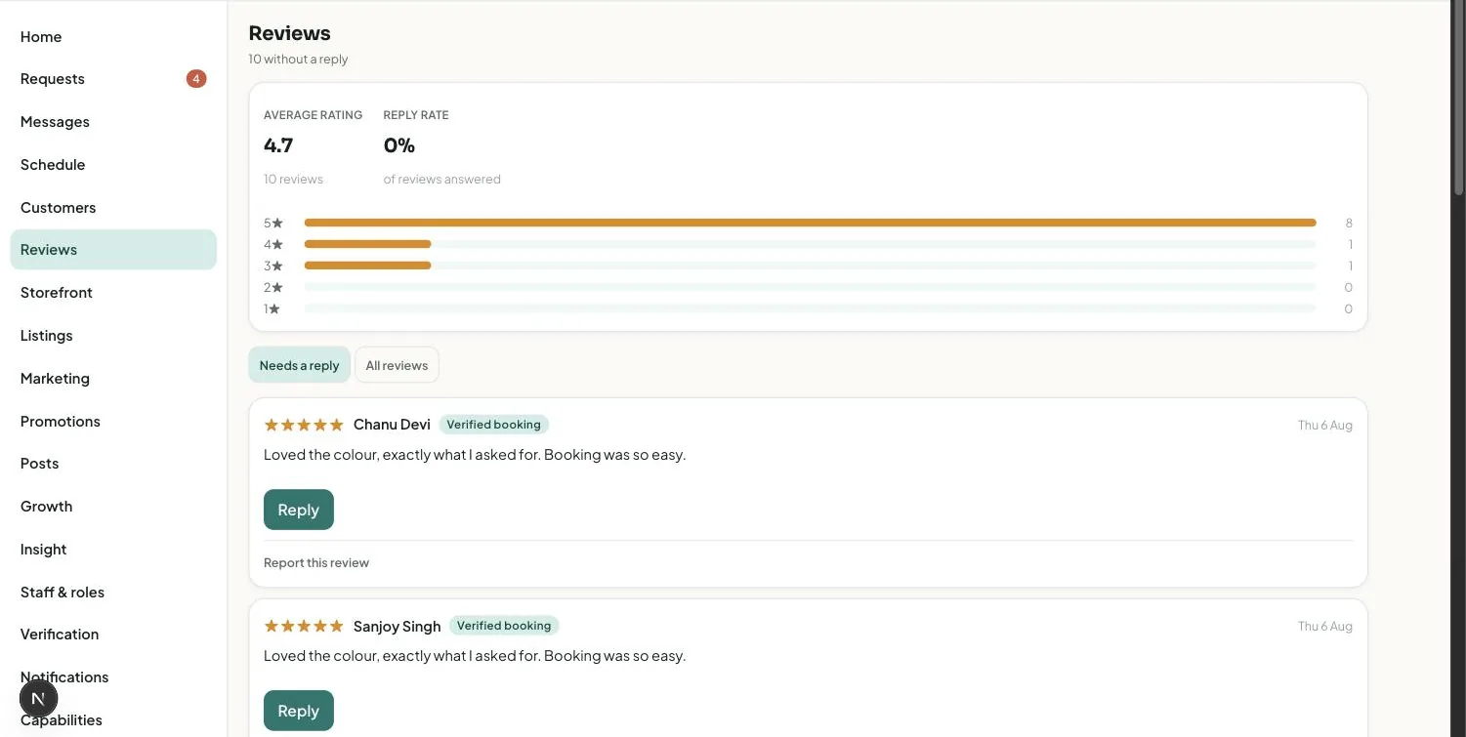Click 'of reviews answered' text
The height and width of the screenshot is (737, 1466).
tap(442, 180)
